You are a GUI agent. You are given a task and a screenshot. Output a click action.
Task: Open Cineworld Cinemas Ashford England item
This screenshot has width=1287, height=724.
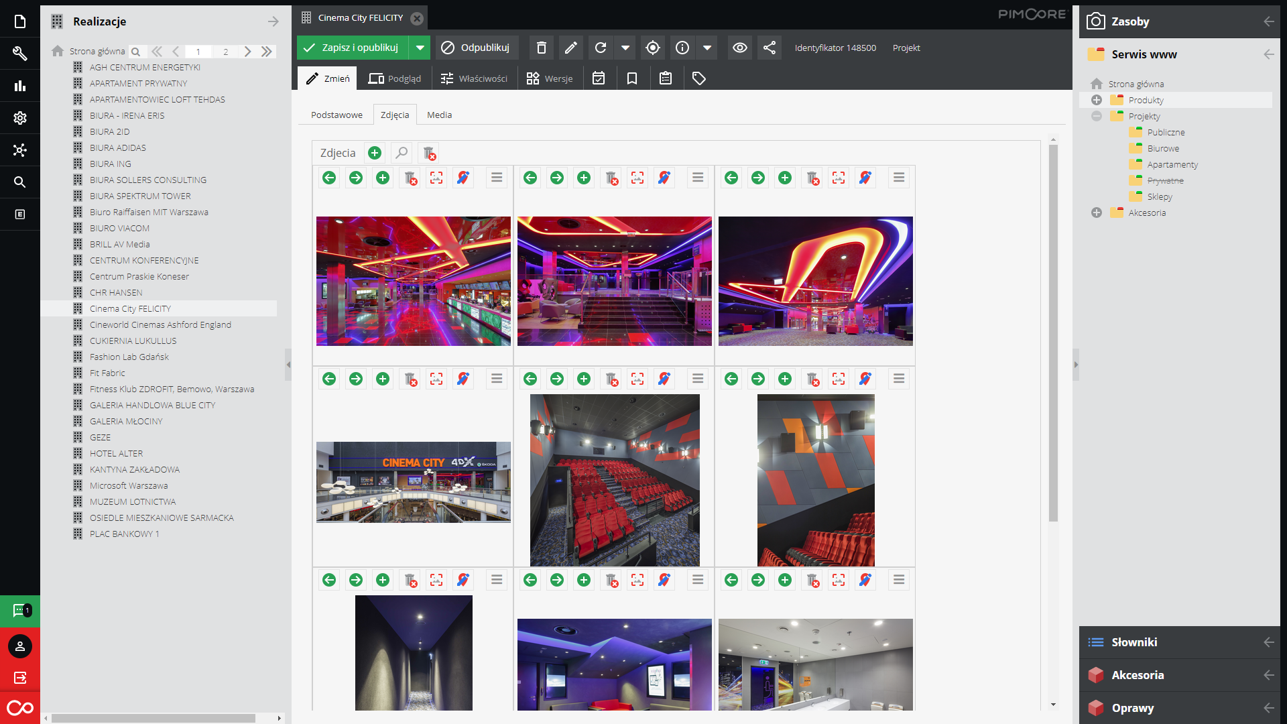click(x=160, y=324)
